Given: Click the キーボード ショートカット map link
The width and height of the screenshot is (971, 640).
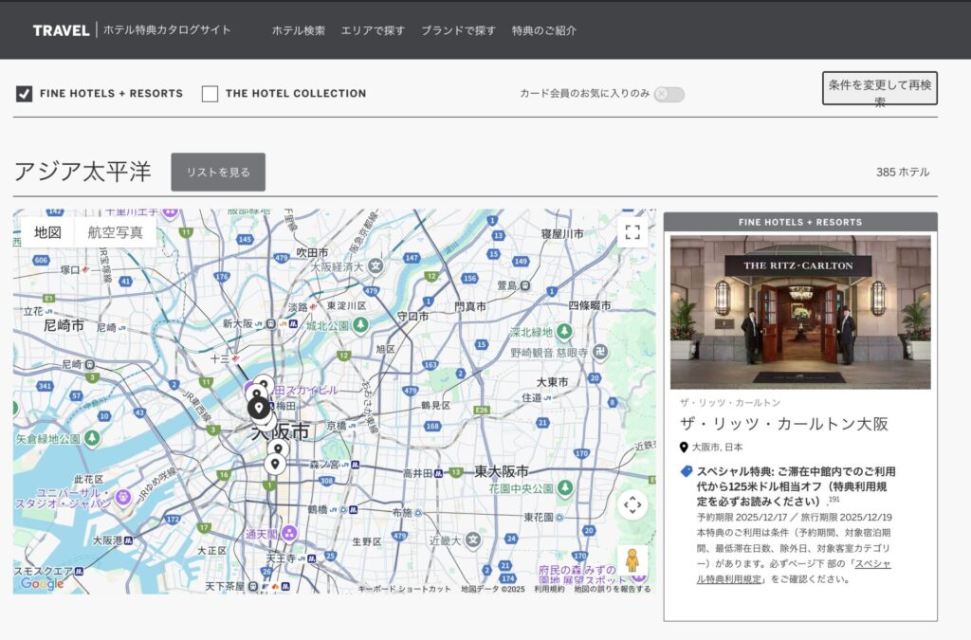Looking at the screenshot, I should pos(404,589).
